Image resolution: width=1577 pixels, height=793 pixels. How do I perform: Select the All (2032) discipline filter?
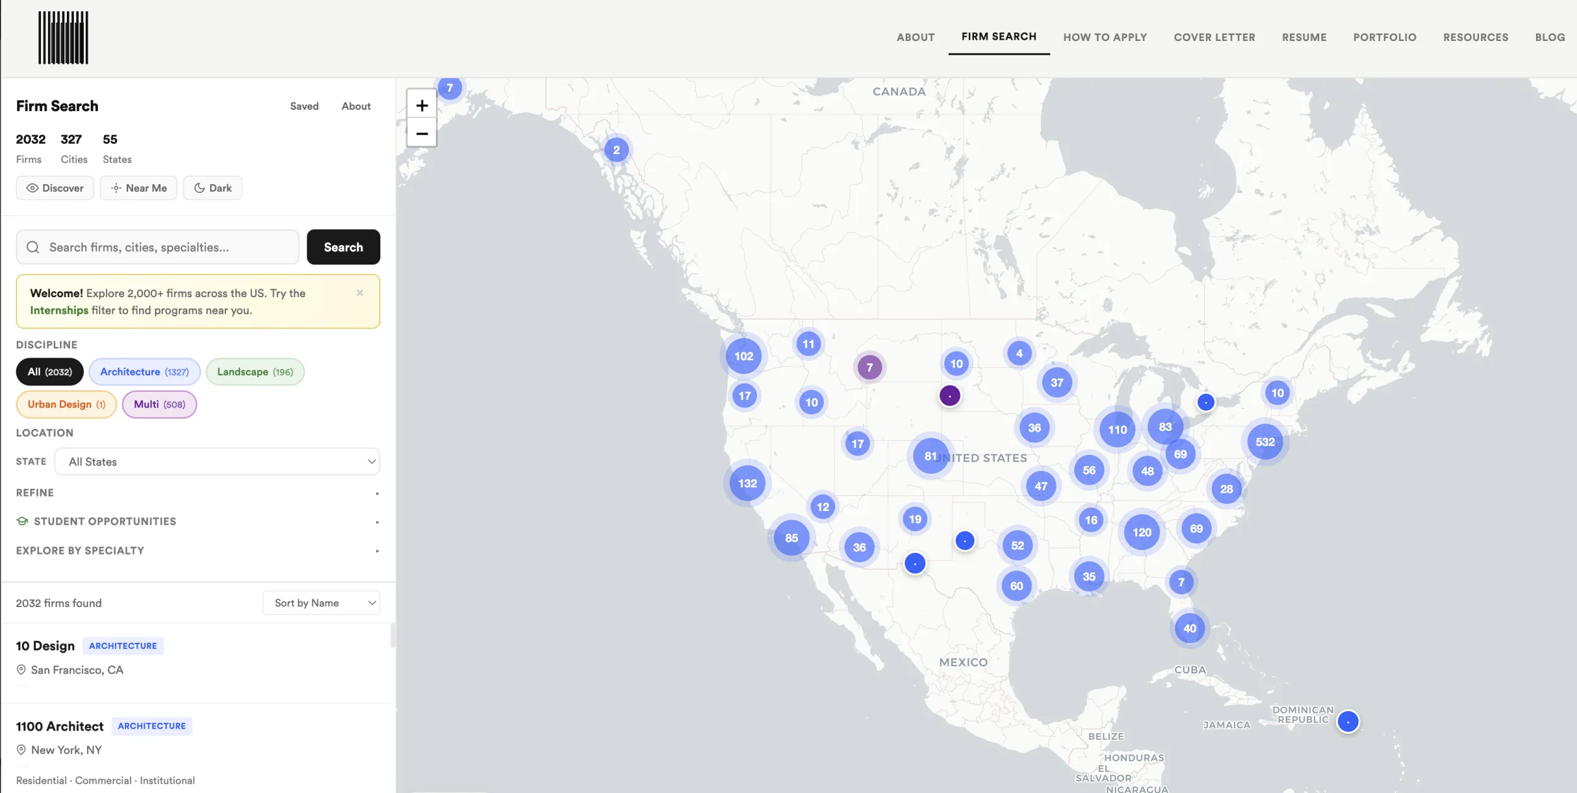click(x=50, y=372)
